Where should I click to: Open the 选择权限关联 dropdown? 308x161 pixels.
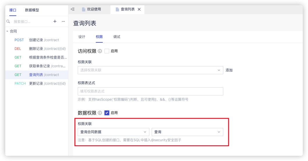click(x=150, y=70)
